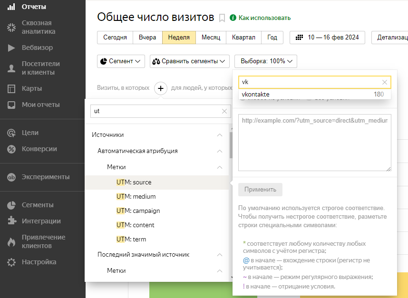The width and height of the screenshot is (408, 298).
Task: Click the Отчеты bar chart icon
Action: (x=11, y=7)
